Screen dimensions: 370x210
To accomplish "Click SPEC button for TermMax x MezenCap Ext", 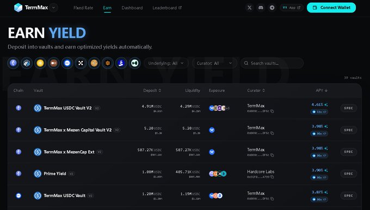I will pos(349,152).
